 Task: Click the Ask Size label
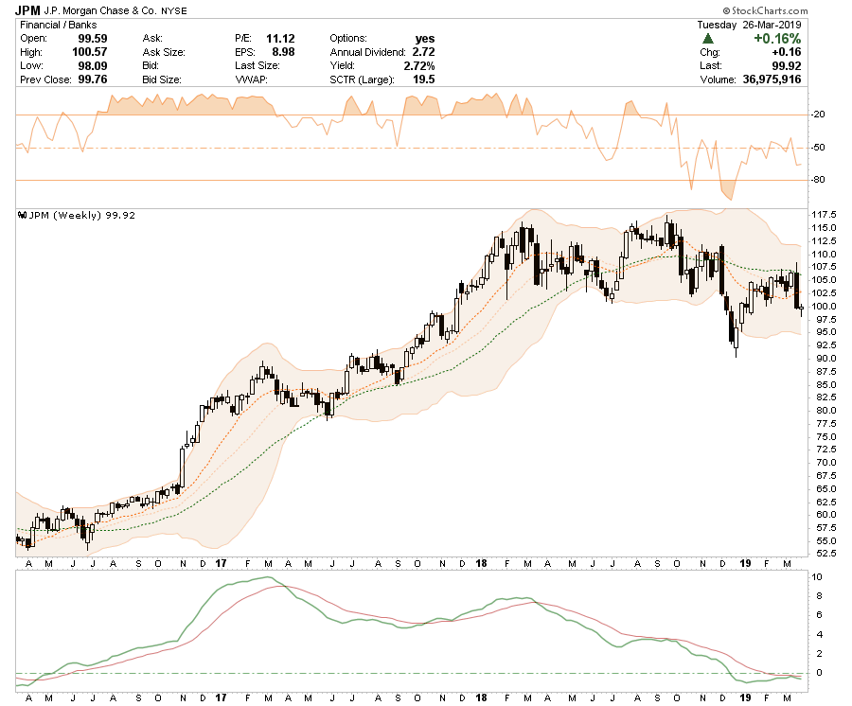[164, 52]
